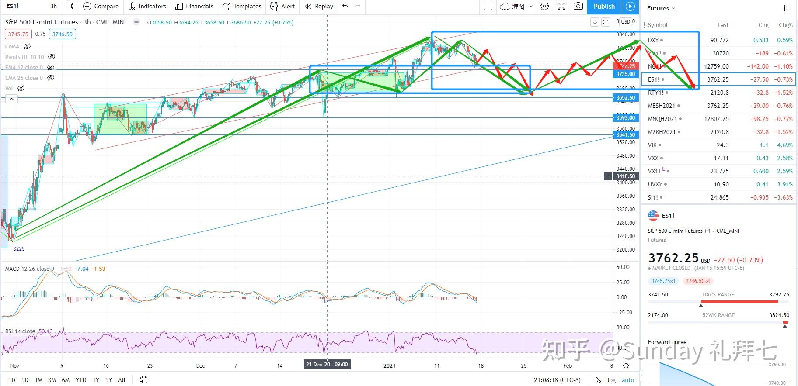Redo the last chart action

(358, 6)
